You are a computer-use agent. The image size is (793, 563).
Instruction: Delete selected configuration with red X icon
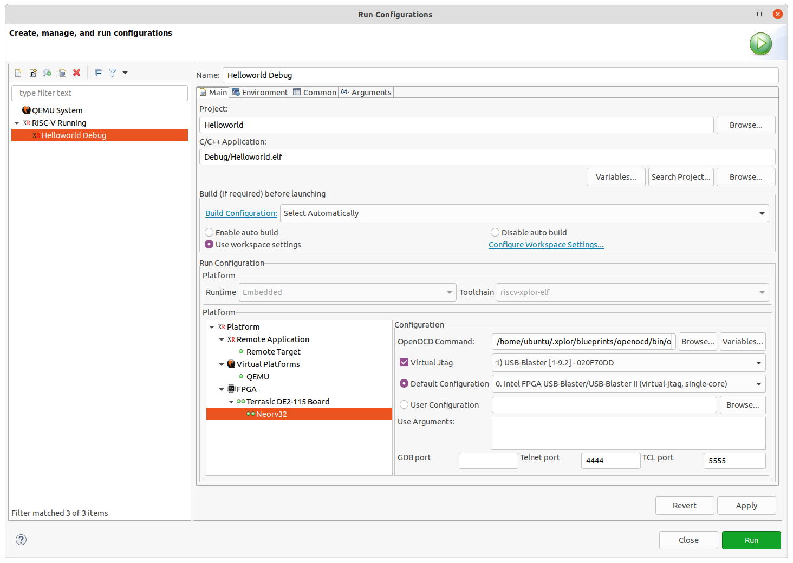point(77,73)
